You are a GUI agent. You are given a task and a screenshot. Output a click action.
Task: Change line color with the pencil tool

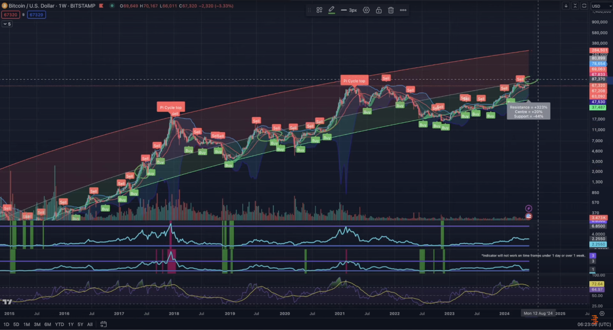(332, 10)
